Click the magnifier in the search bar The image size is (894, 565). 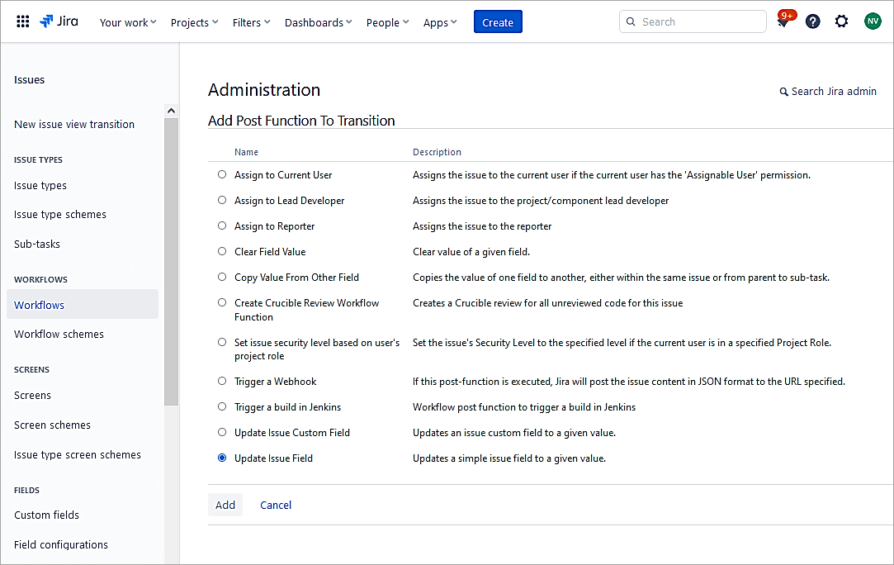(631, 21)
